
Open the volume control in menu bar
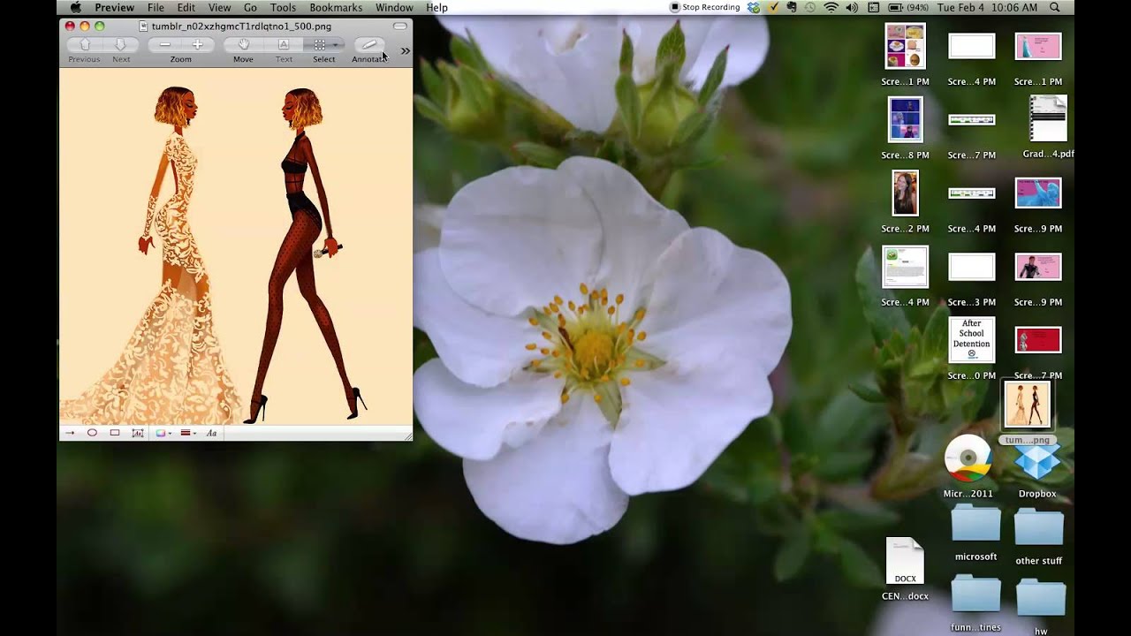coord(852,7)
